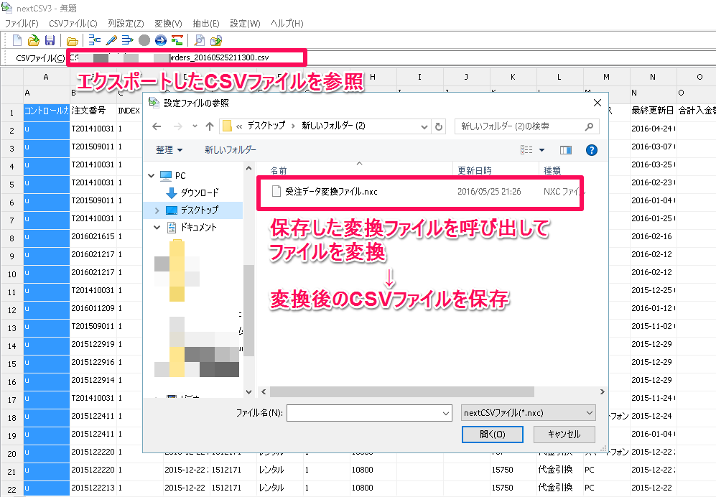This screenshot has width=716, height=497.
Task: Click the refresh button in dialog address bar
Action: point(439,126)
